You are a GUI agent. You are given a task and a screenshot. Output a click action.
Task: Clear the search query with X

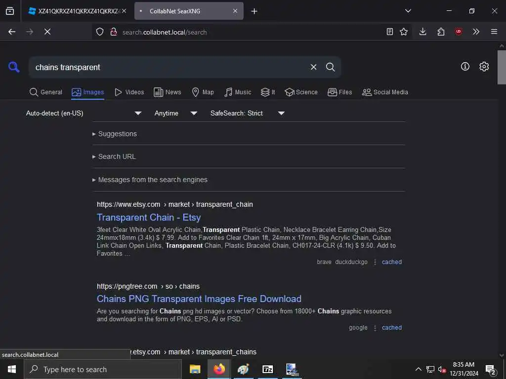tap(313, 67)
